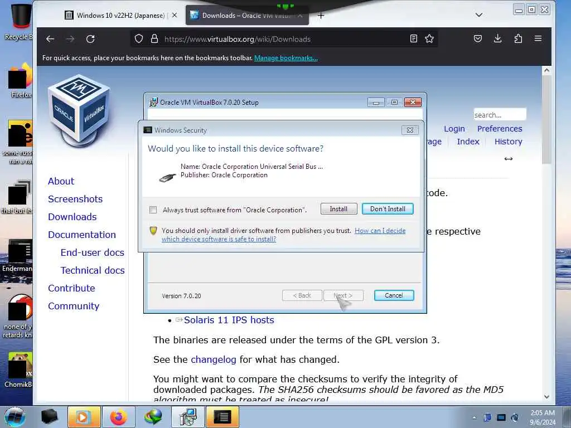The image size is (571, 428).
Task: Click the site search box
Action: 500,115
